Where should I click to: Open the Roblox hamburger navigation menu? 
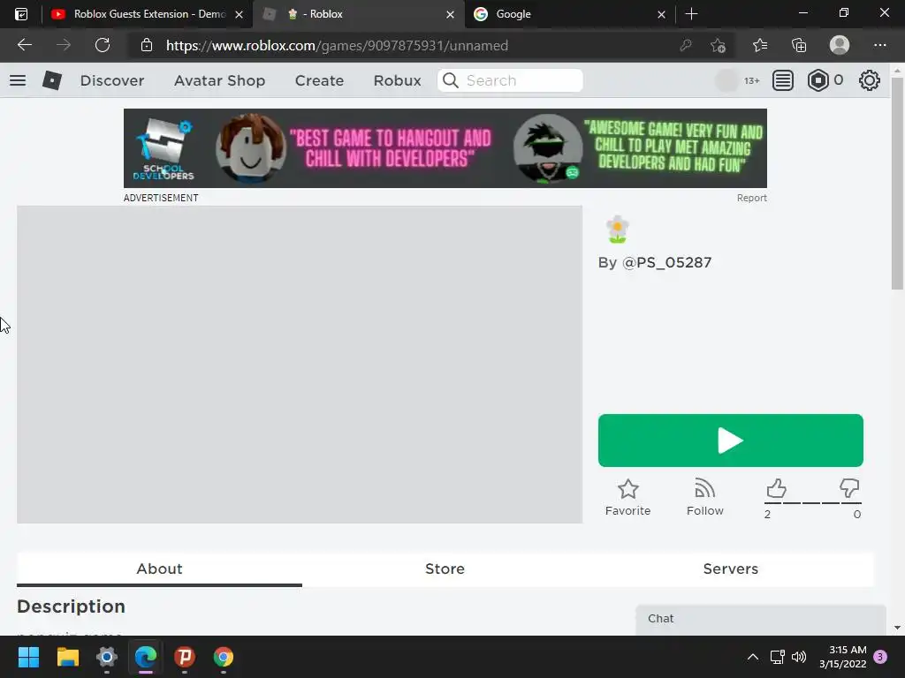coord(18,80)
